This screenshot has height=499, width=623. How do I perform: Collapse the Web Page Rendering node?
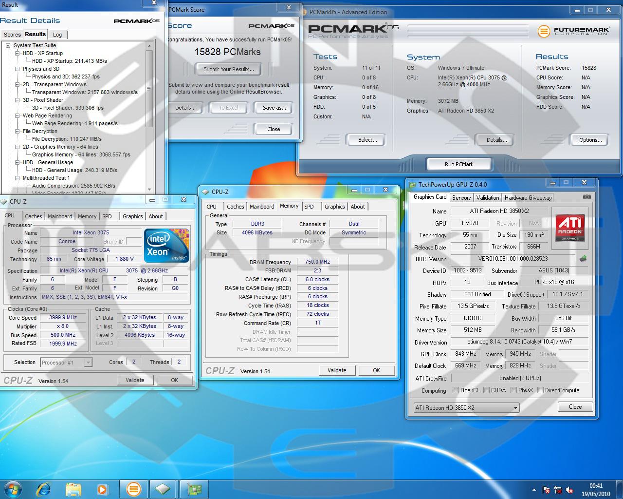tap(18, 115)
